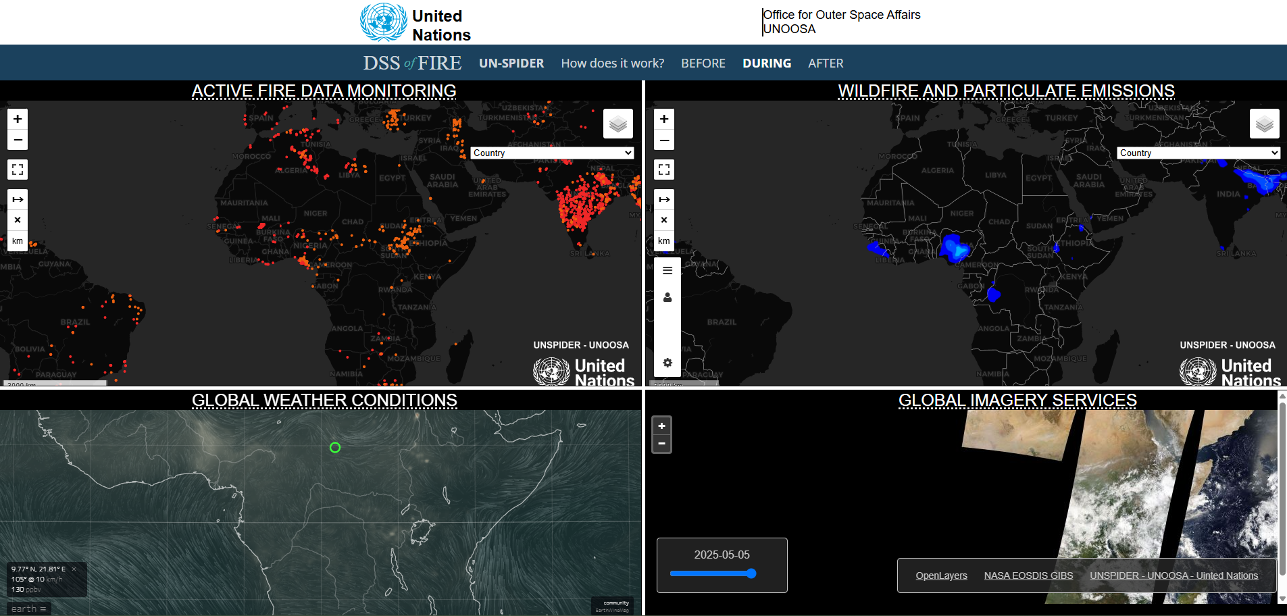The image size is (1287, 616).
Task: Go to the BEFORE section
Action: coord(703,63)
